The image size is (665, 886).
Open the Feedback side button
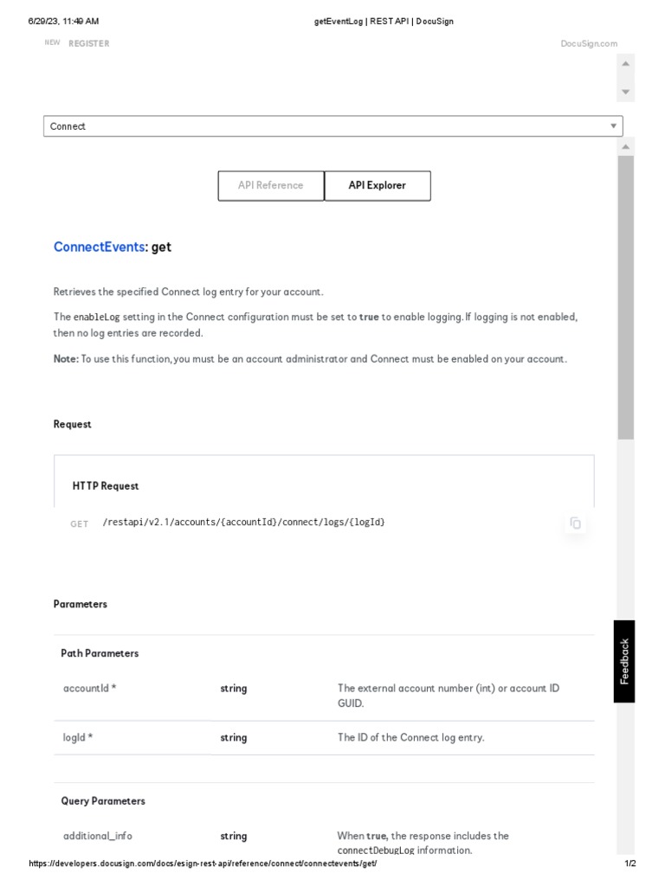(x=624, y=661)
